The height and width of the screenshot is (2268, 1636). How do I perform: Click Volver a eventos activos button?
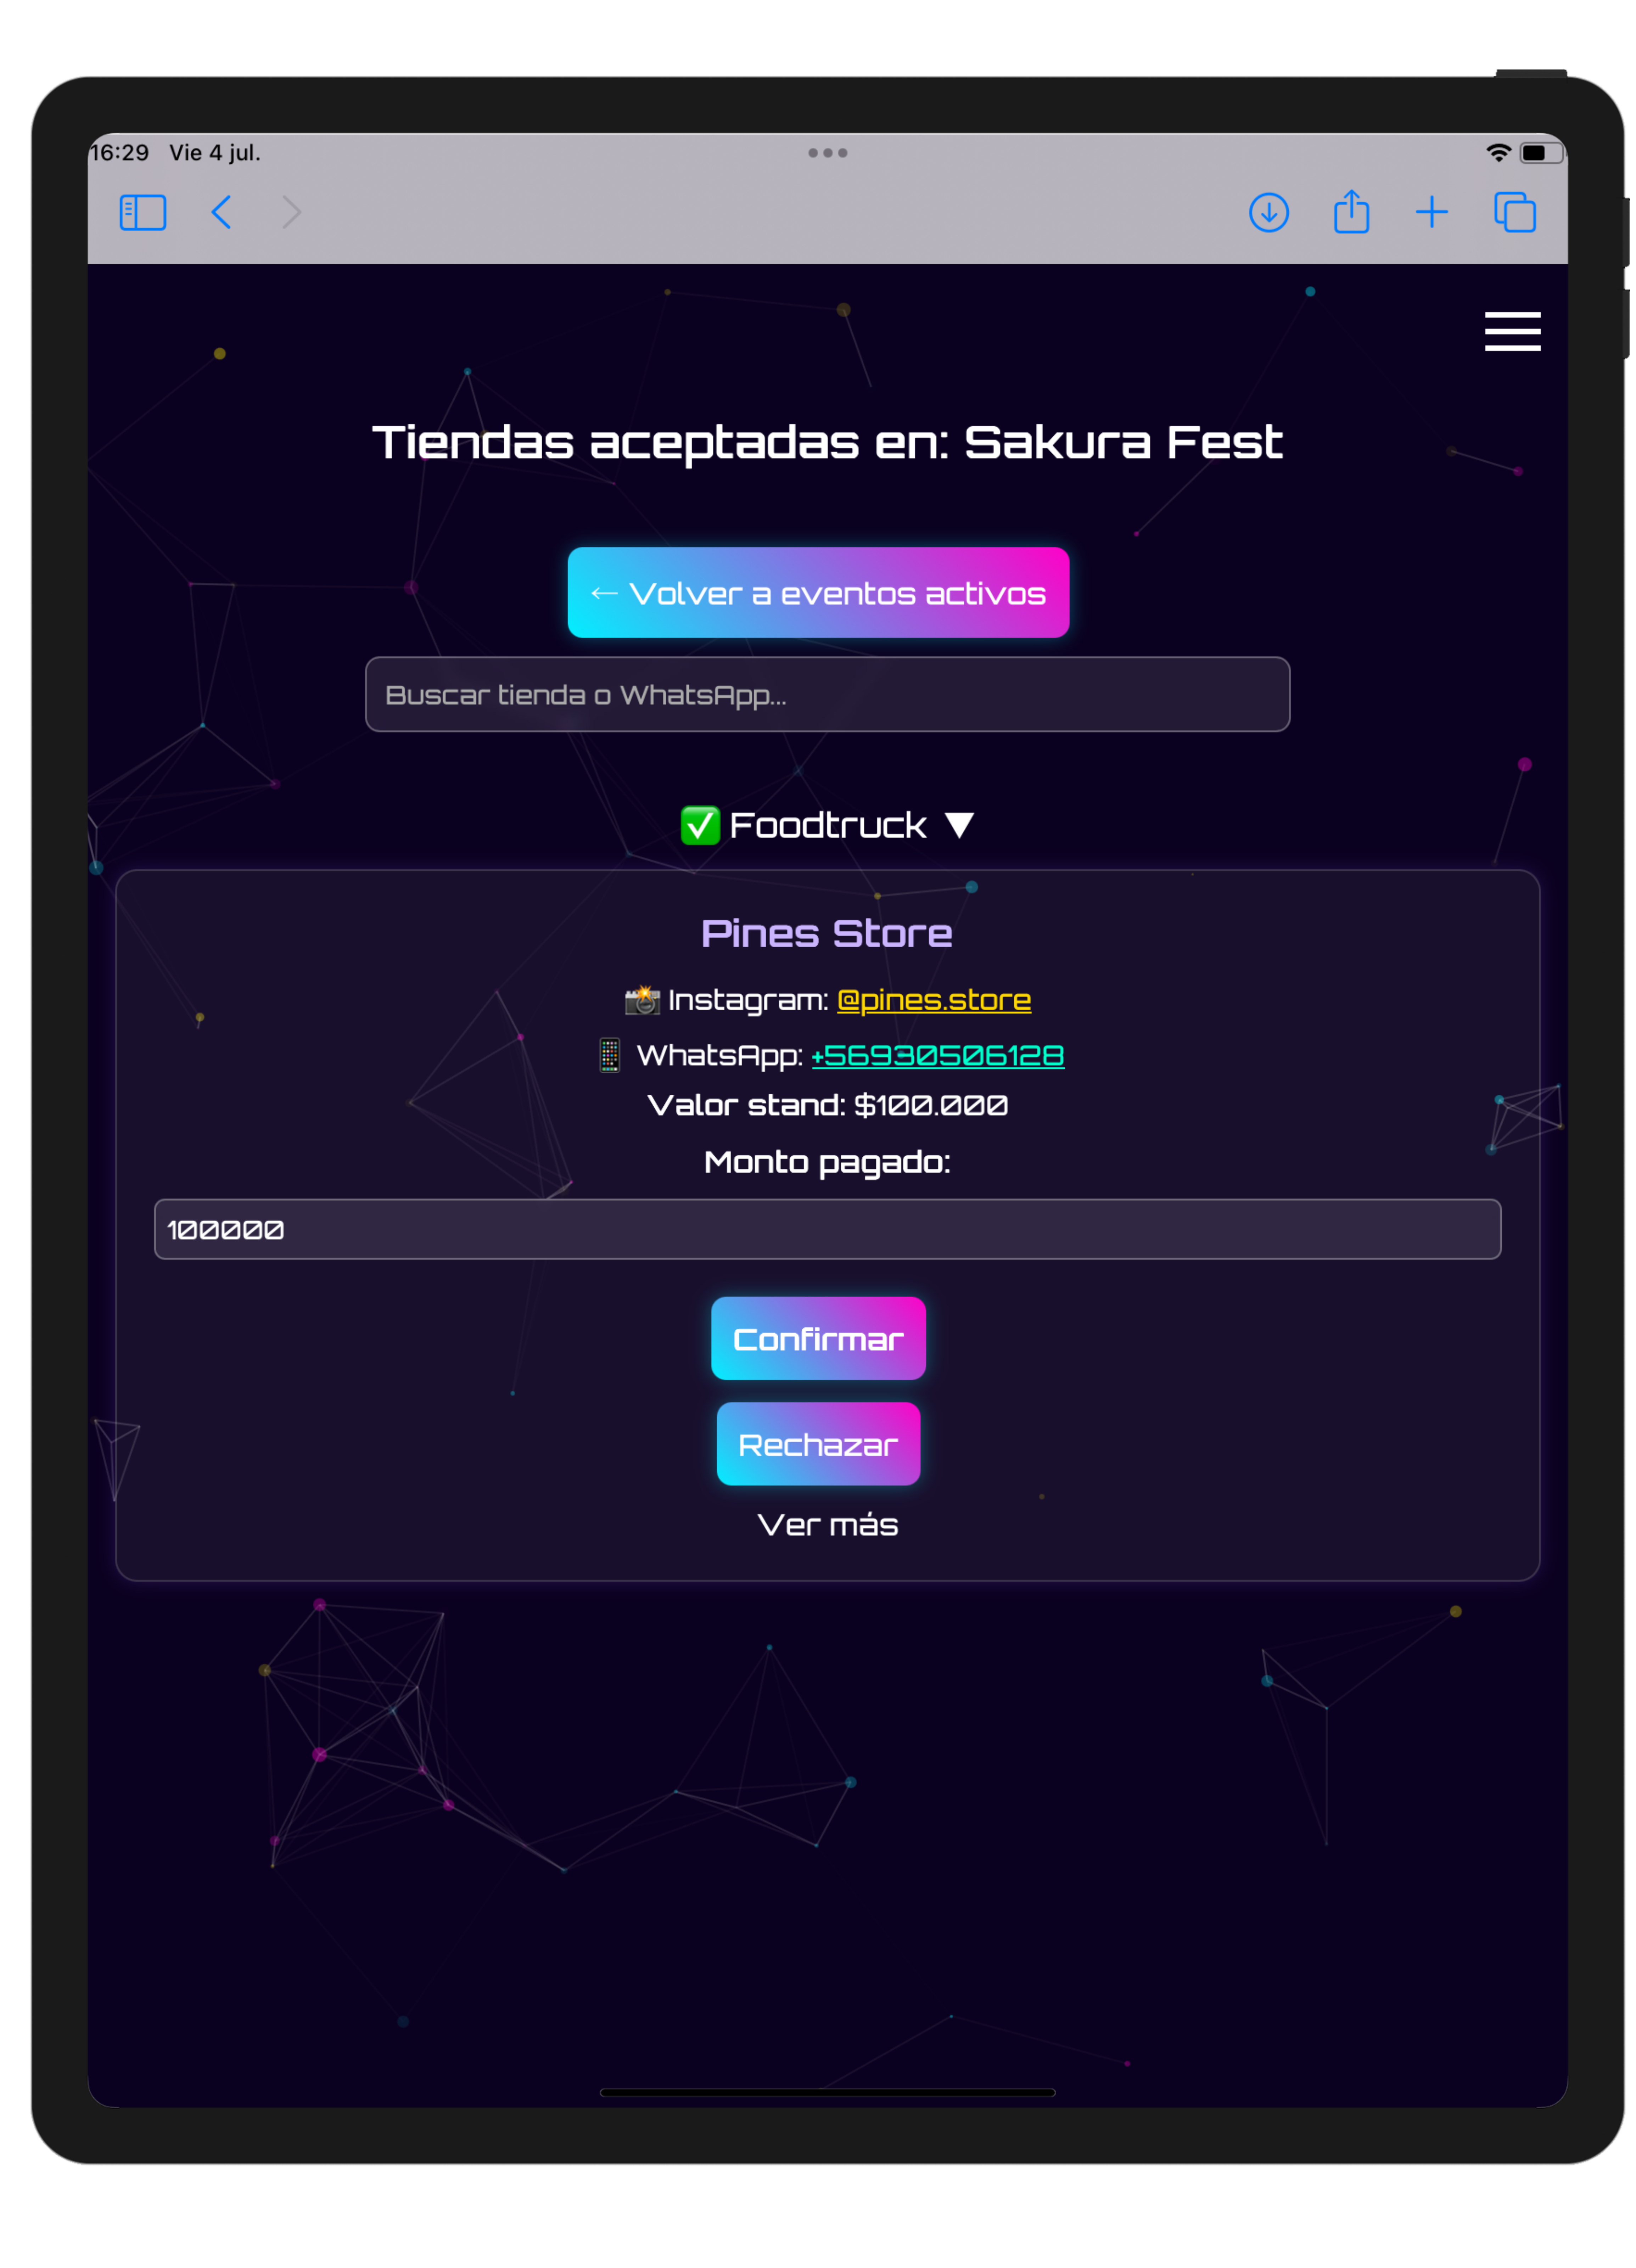(818, 593)
